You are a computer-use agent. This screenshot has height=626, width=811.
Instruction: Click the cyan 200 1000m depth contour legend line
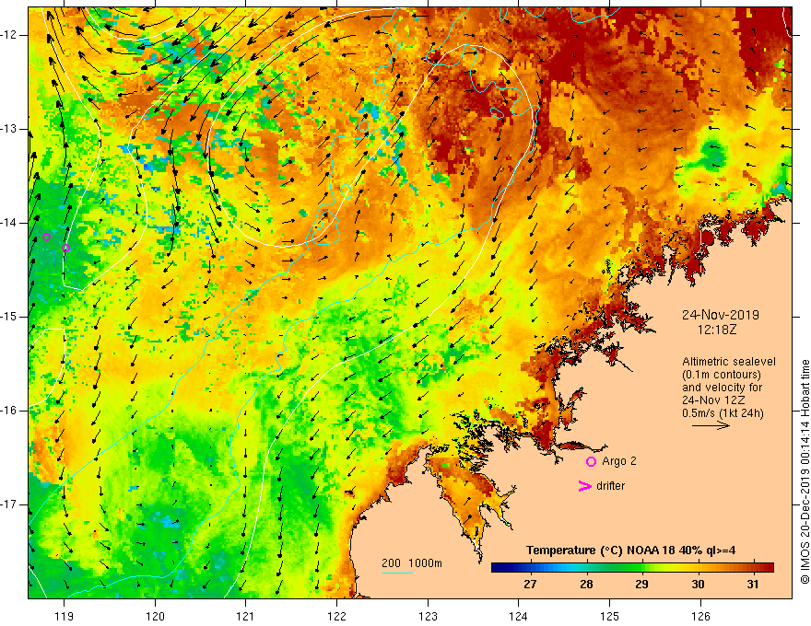click(396, 573)
